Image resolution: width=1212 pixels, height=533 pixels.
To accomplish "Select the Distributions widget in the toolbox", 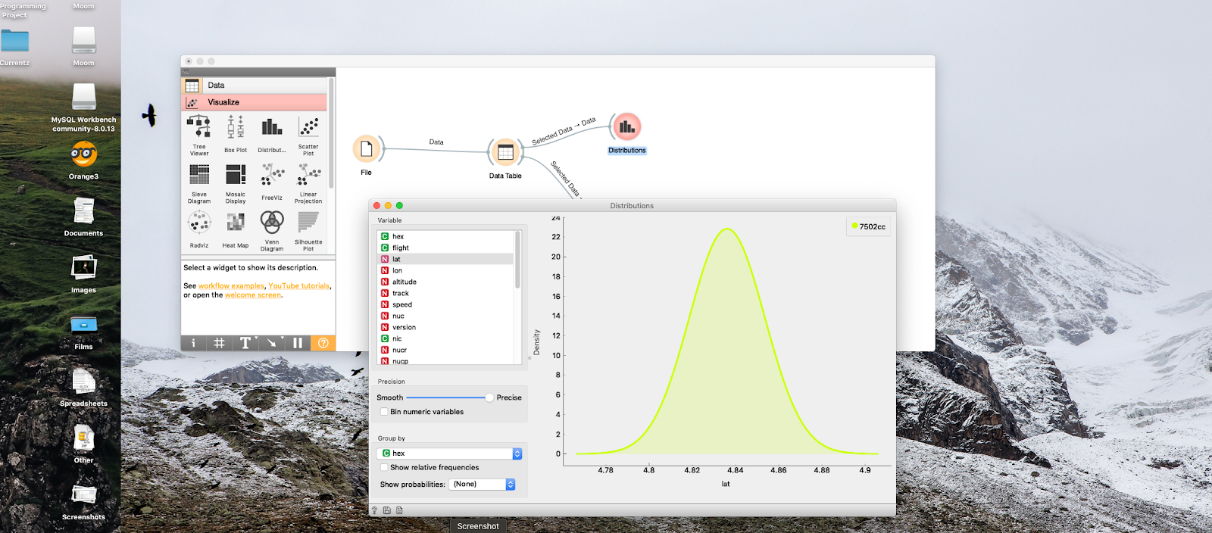I will 272,134.
